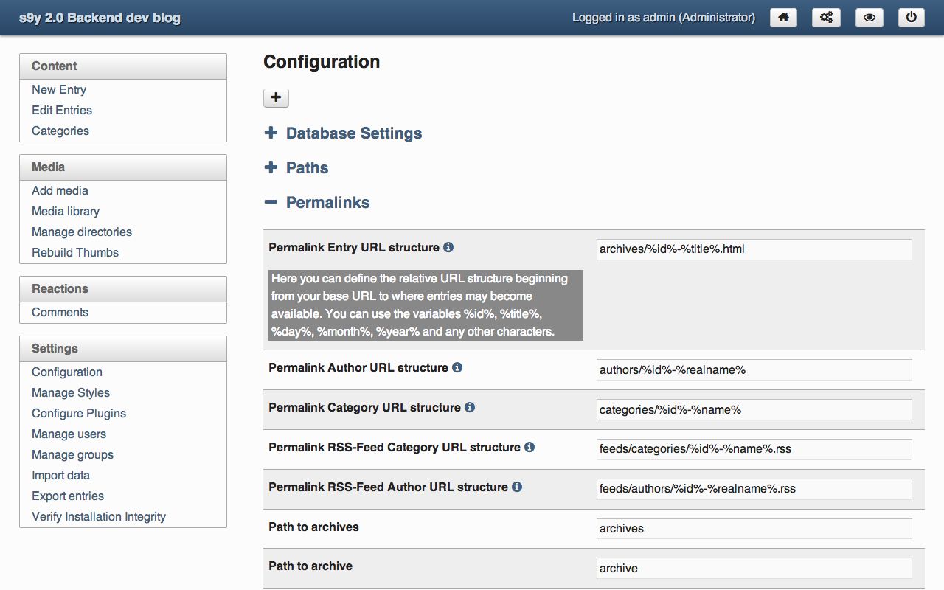Open the gears settings icon in header
The image size is (944, 590).
point(826,18)
